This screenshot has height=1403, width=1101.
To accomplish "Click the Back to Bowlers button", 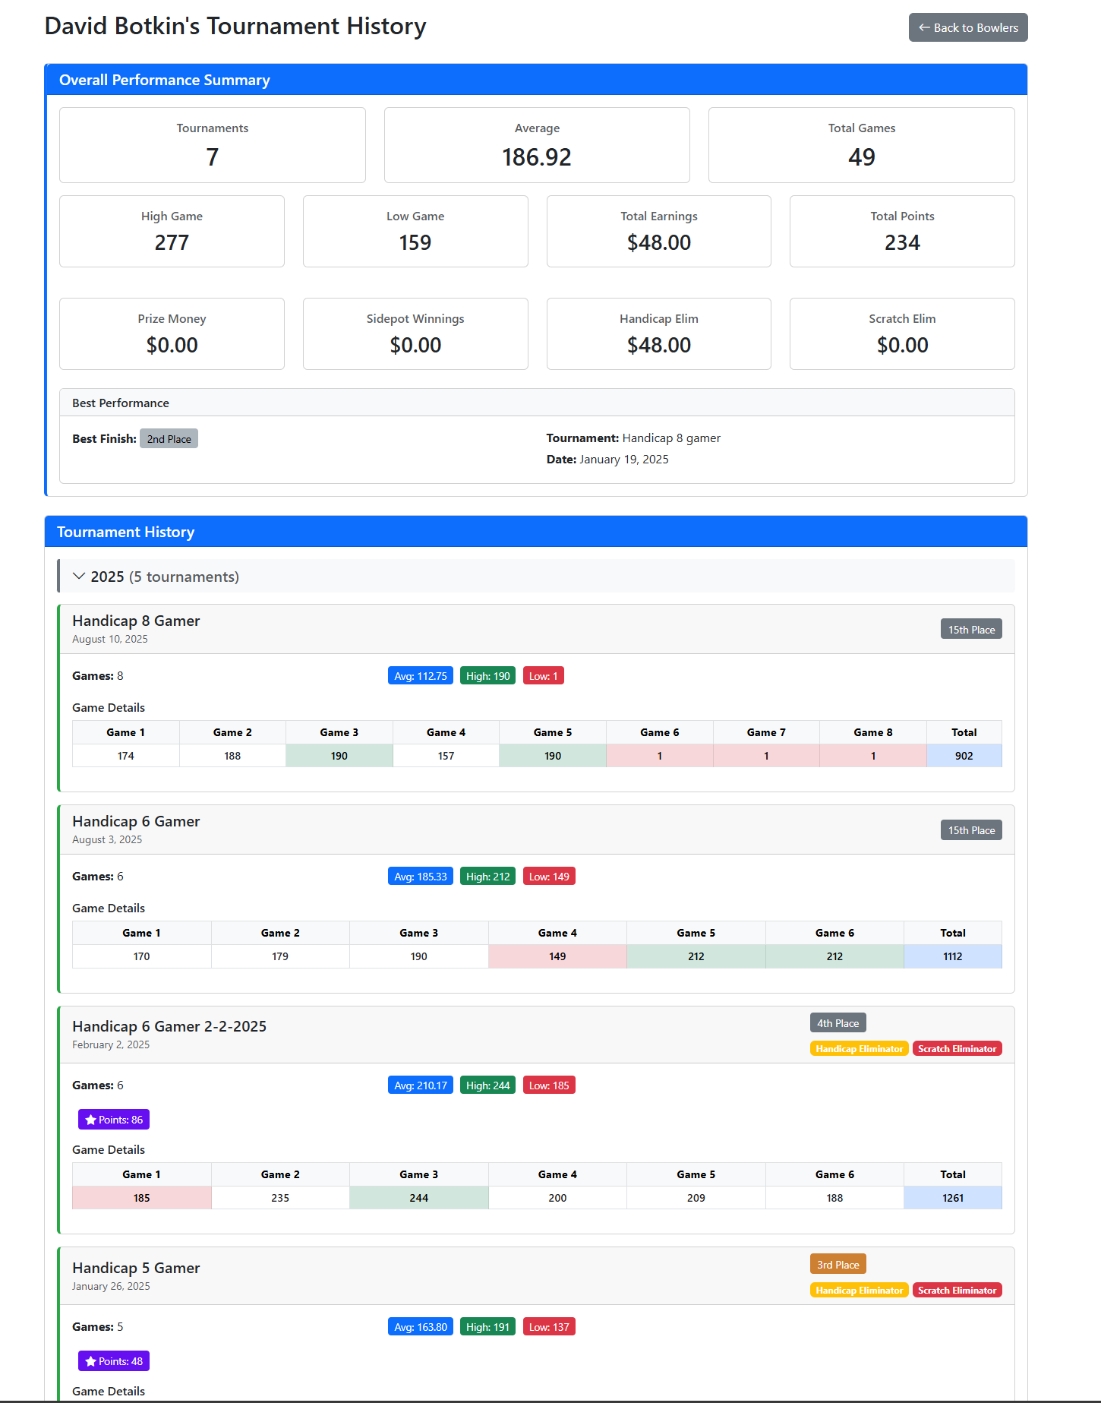I will click(x=967, y=27).
